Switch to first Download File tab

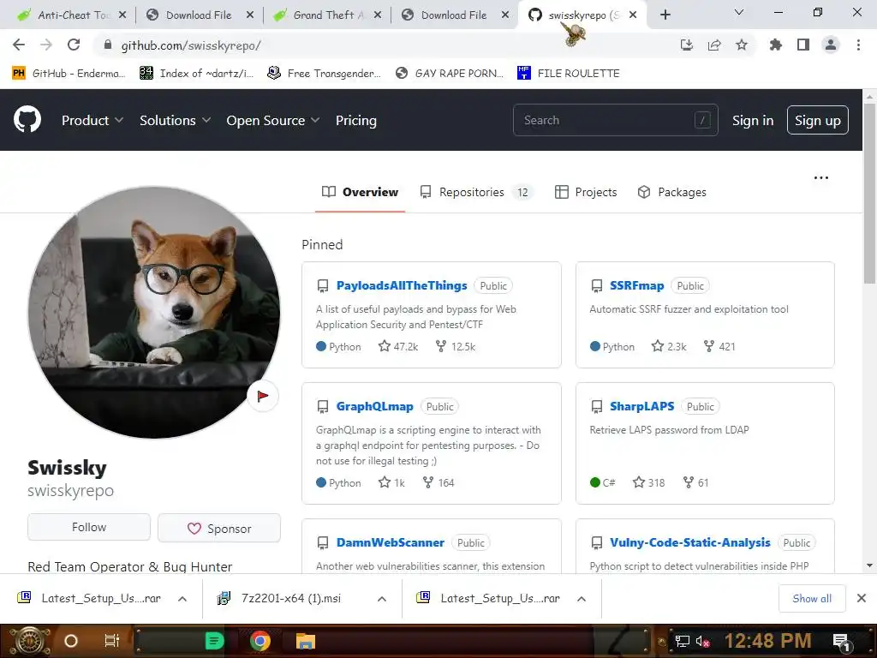[x=199, y=15]
